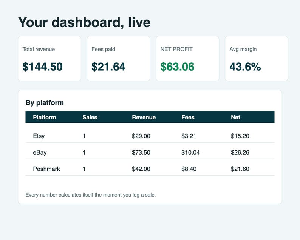The image size is (300, 240).
Task: Click the $29.00 Etsy revenue cell
Action: pyautogui.click(x=141, y=136)
